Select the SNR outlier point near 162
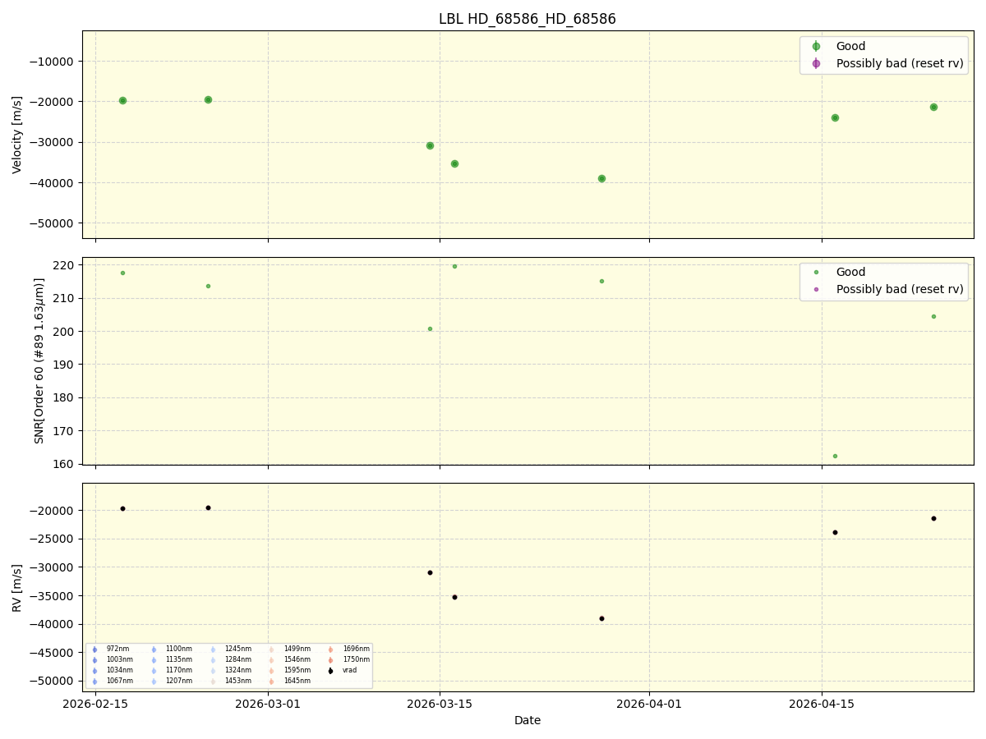Screen dimensions: 986x739 click(x=835, y=456)
